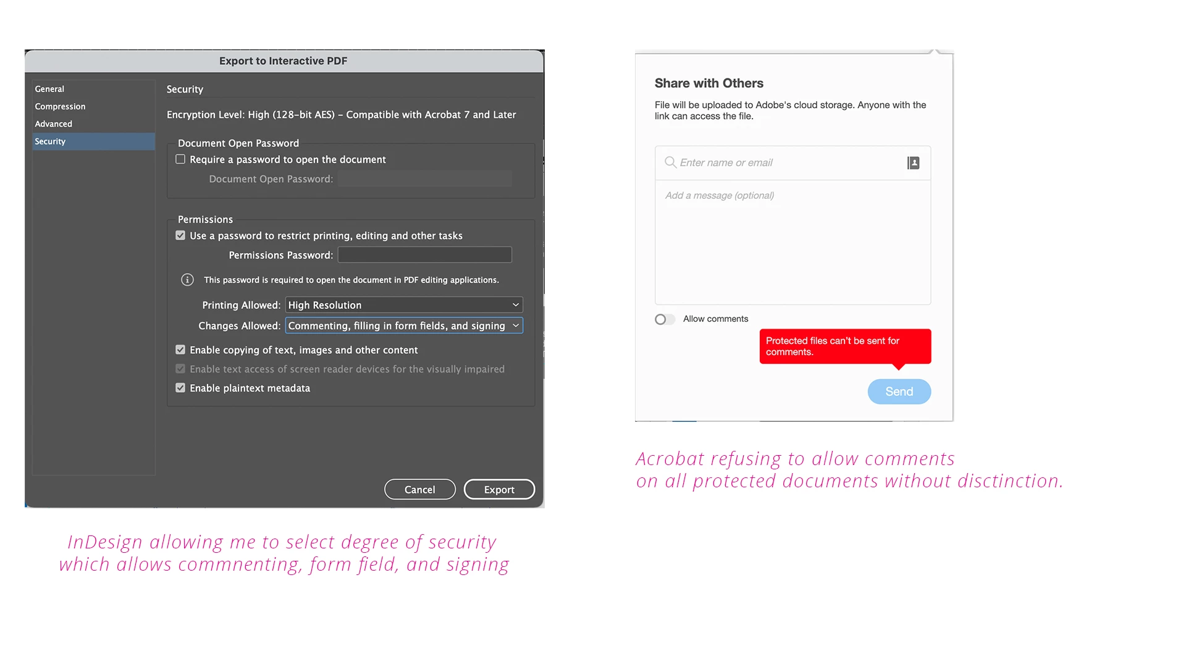Uncheck Enable plaintext metadata

pyautogui.click(x=180, y=388)
